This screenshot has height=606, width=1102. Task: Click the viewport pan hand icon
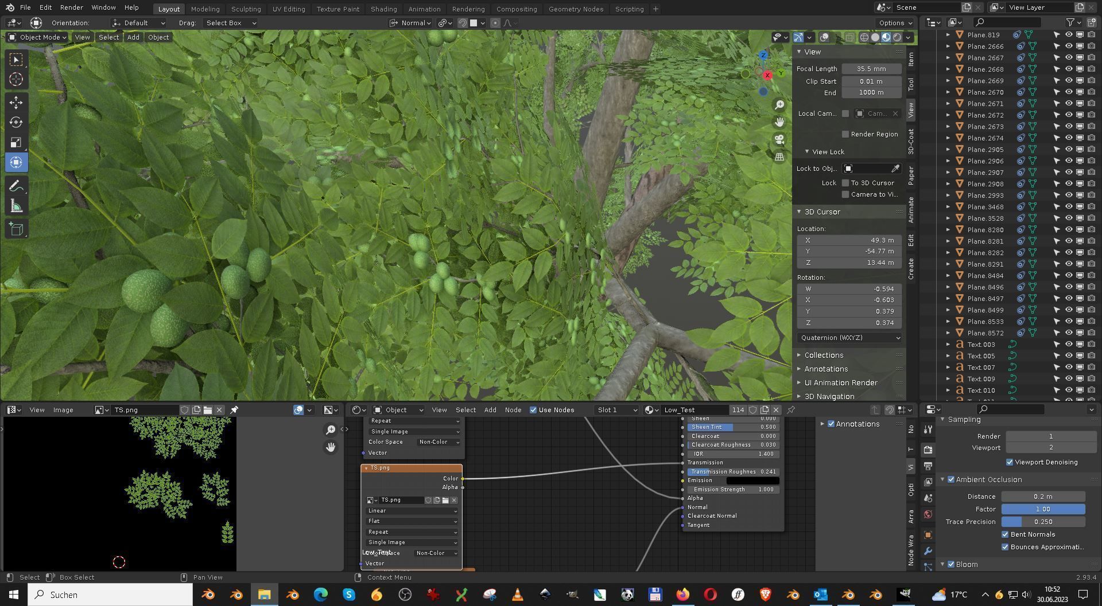point(779,122)
